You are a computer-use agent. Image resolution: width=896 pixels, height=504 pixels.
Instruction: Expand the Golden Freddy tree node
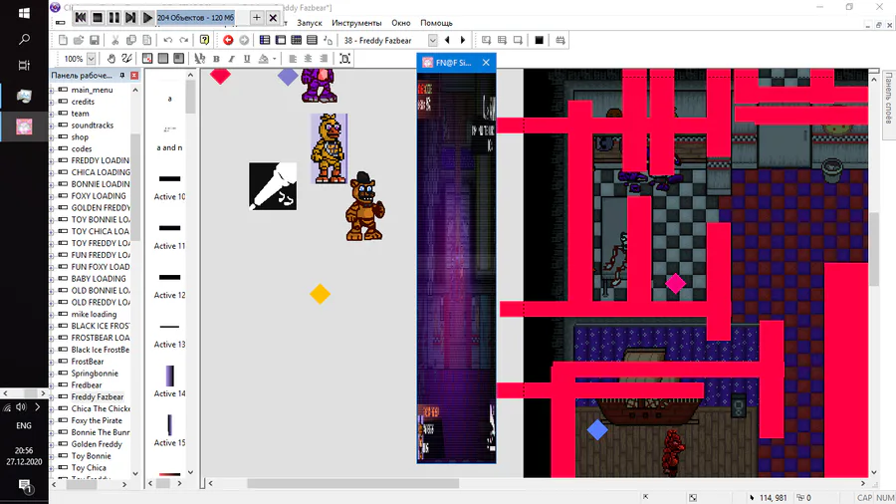click(x=52, y=444)
